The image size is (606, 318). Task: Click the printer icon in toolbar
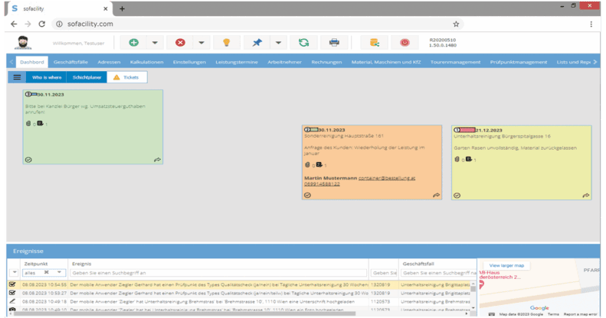pyautogui.click(x=334, y=42)
